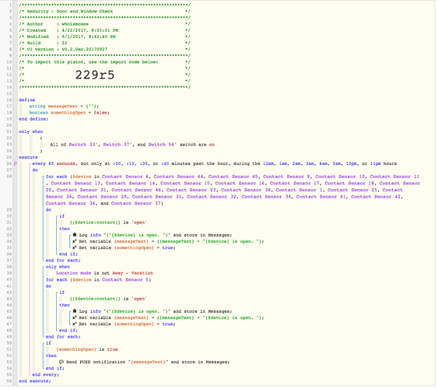Click the 'on' value of the switch condition
Image resolution: width=438 pixels, height=389 pixels.
coord(212,145)
